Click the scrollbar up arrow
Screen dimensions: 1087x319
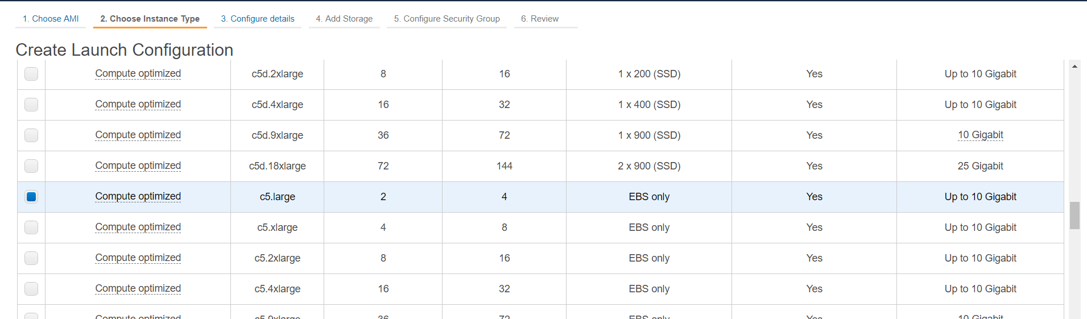[x=1074, y=67]
